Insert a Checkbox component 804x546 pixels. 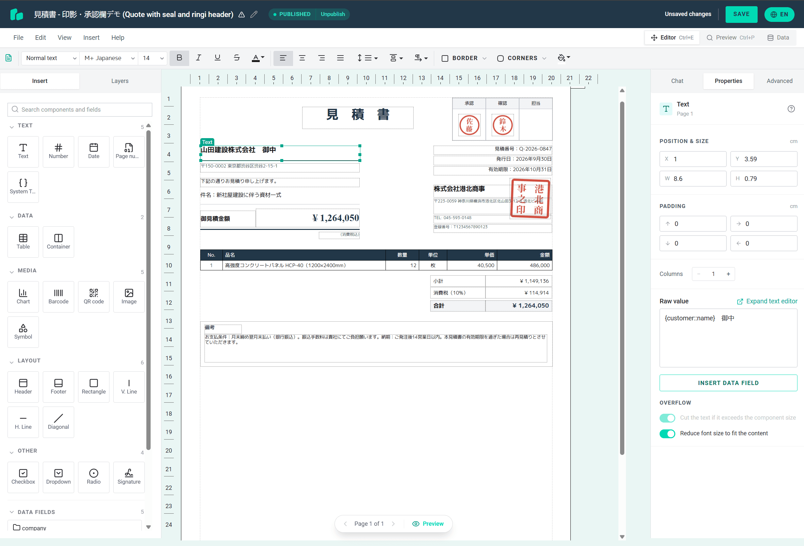pyautogui.click(x=23, y=477)
